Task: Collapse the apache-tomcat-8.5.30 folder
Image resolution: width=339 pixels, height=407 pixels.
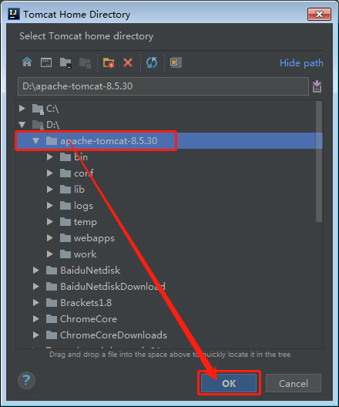Action: (35, 141)
